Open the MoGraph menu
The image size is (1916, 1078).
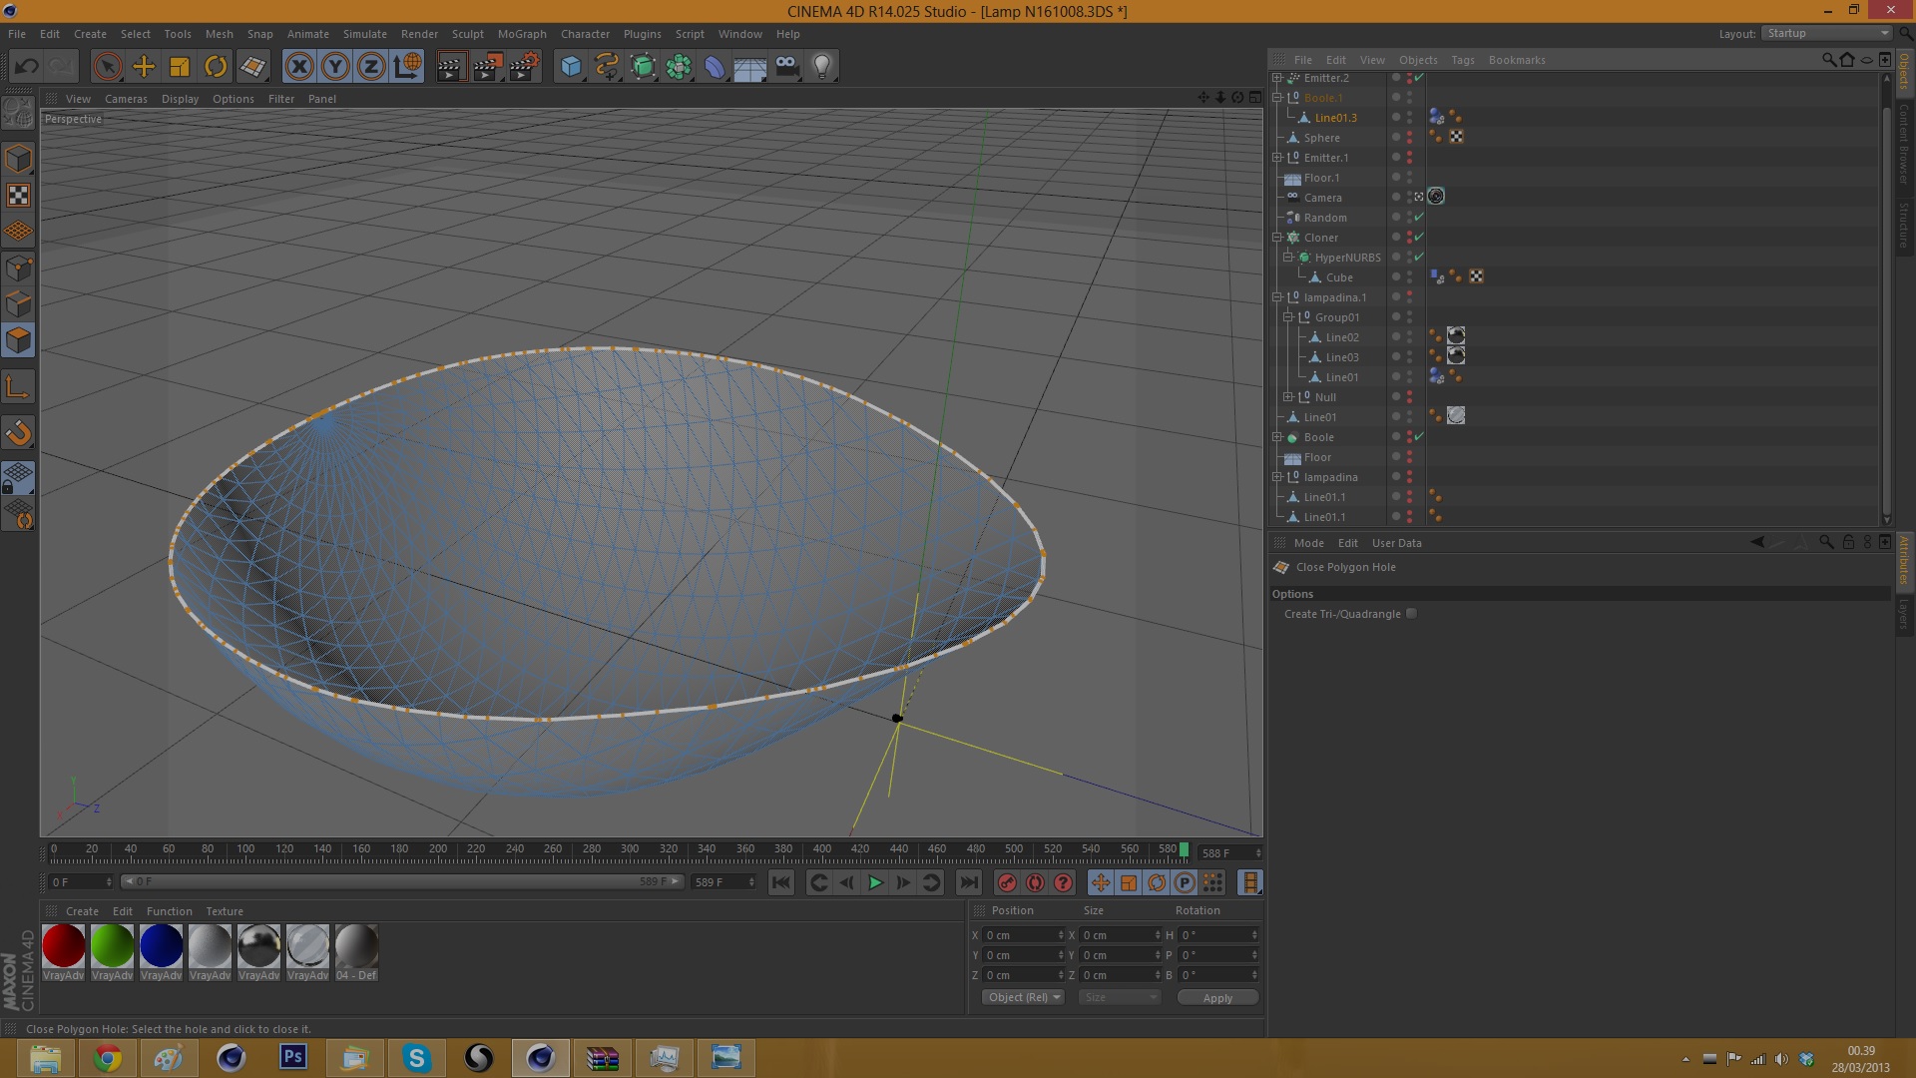tap(522, 34)
